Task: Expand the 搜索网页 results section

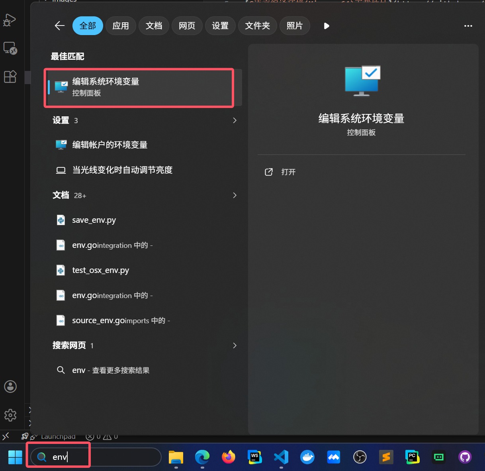Action: (x=235, y=345)
